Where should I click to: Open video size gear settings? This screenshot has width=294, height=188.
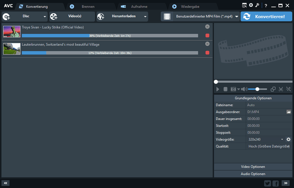[288, 139]
